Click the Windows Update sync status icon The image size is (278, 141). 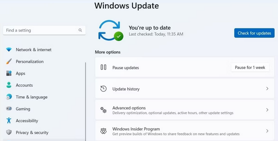point(111,31)
